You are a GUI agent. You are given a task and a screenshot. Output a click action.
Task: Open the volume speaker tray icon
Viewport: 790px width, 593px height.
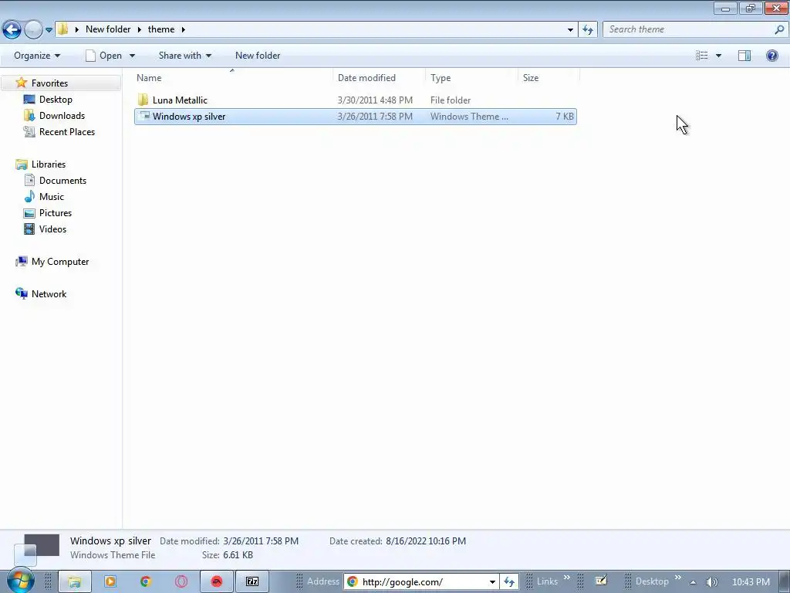[x=711, y=582]
